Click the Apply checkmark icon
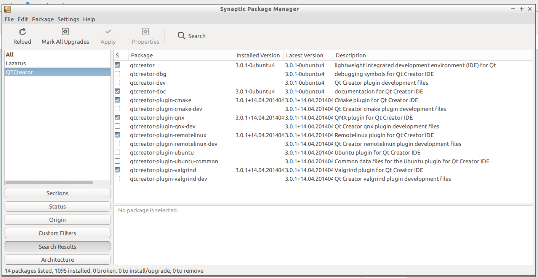538x278 pixels. point(108,32)
